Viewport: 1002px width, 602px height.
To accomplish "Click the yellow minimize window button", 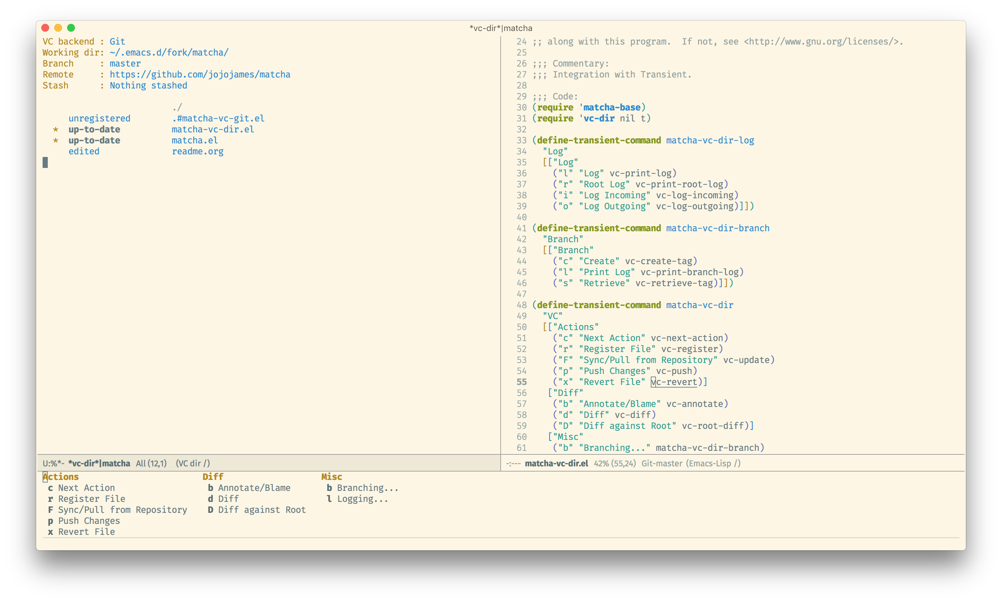I will [58, 27].
